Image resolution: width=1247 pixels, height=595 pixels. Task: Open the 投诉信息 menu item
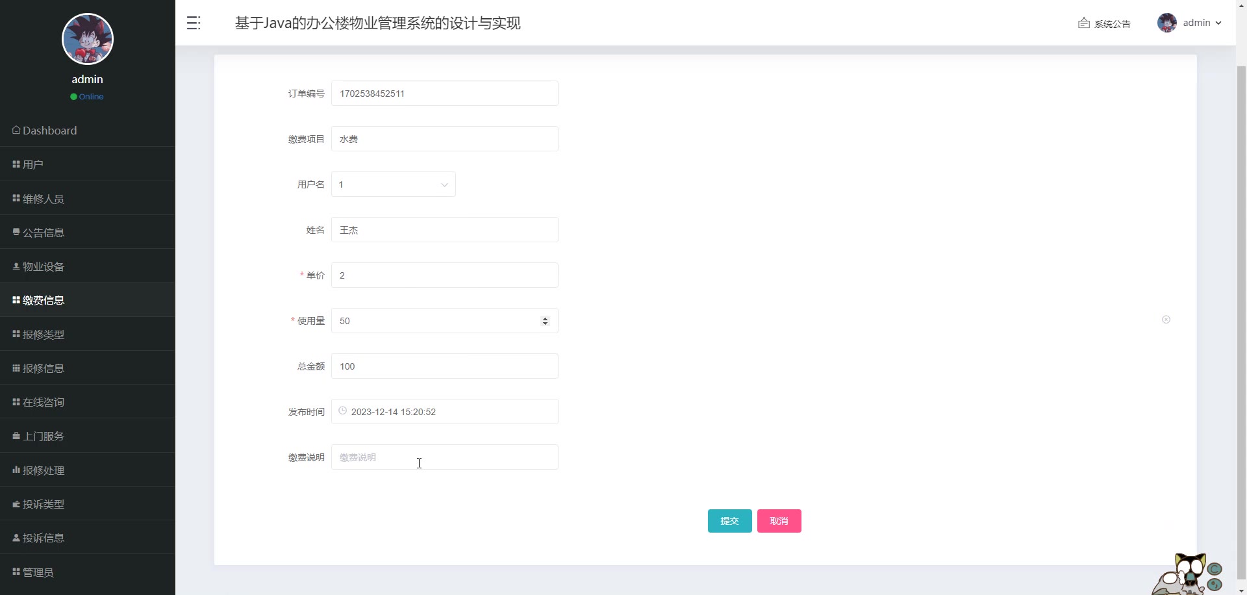click(88, 538)
